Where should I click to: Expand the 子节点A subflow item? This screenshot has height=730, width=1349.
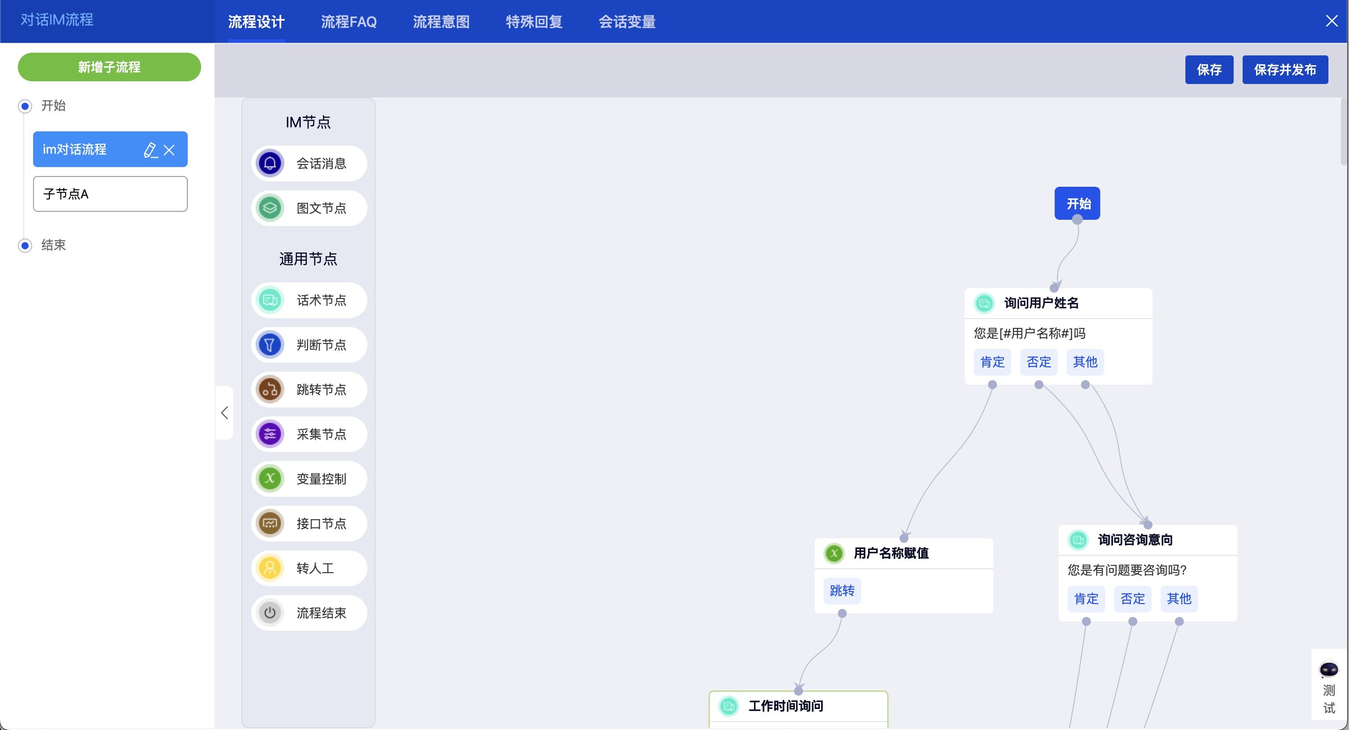110,194
